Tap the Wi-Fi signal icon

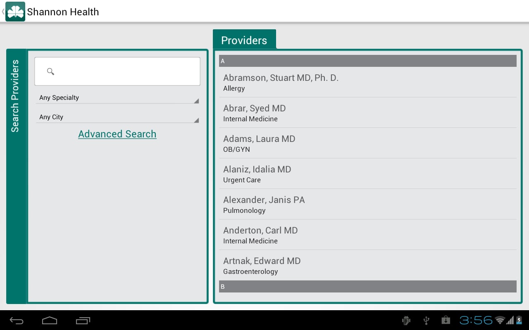click(x=500, y=320)
